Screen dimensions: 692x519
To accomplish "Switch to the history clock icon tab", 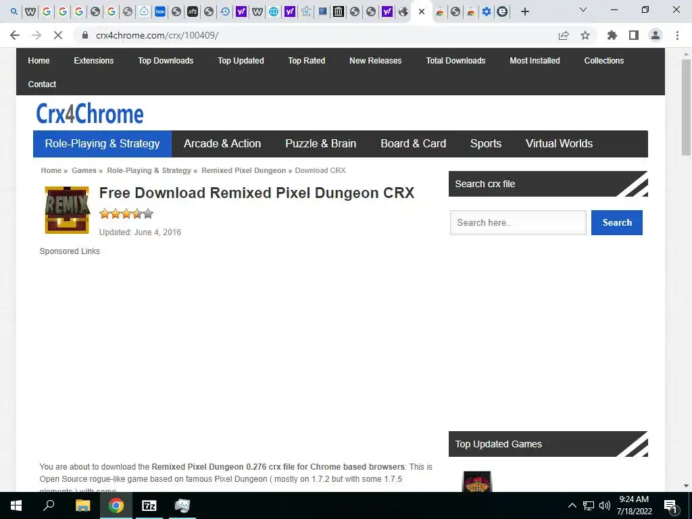I will click(x=225, y=11).
